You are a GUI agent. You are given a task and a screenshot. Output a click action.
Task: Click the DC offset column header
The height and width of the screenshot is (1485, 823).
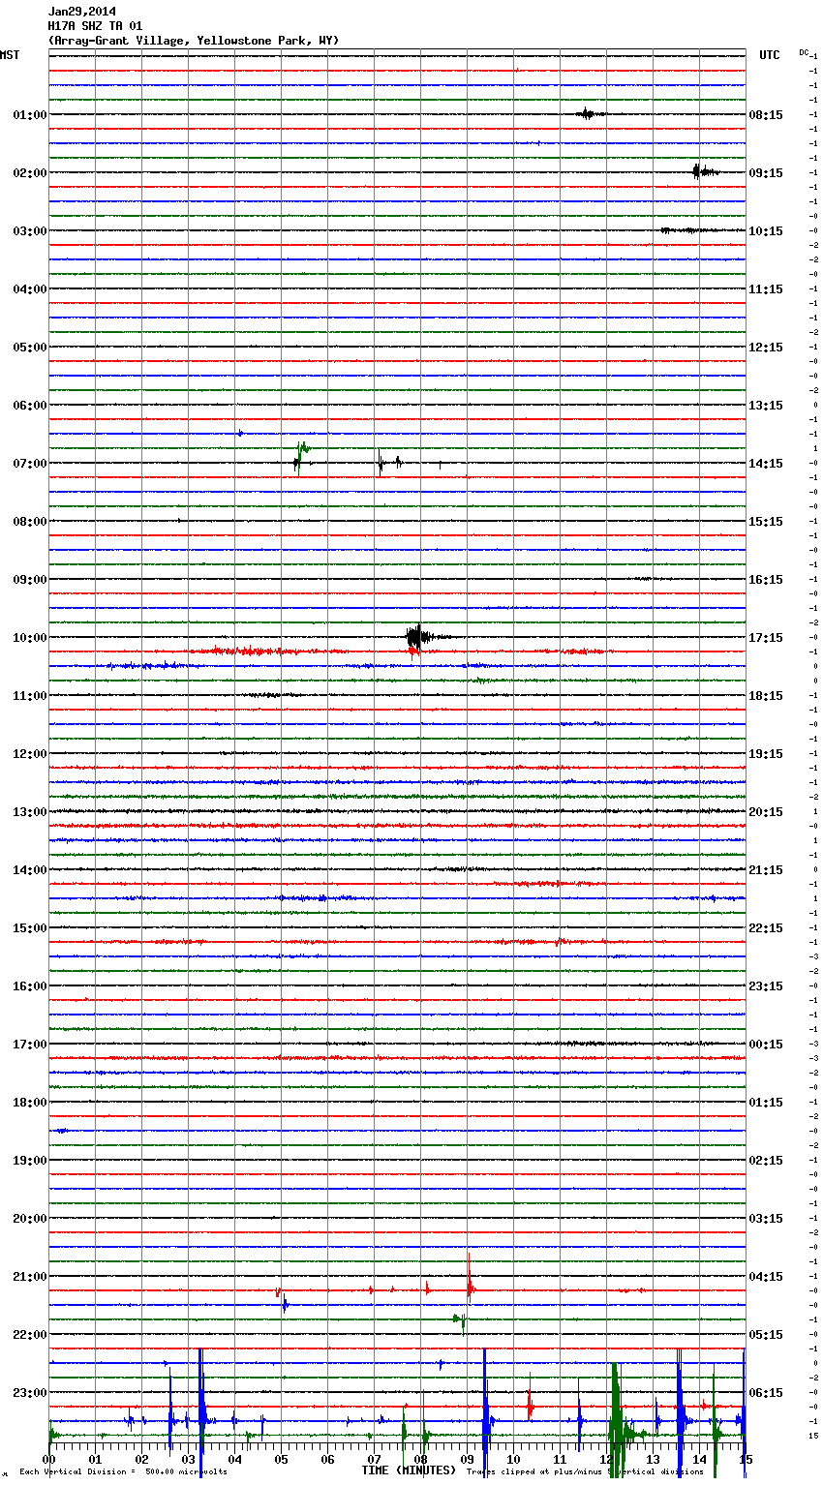point(804,52)
